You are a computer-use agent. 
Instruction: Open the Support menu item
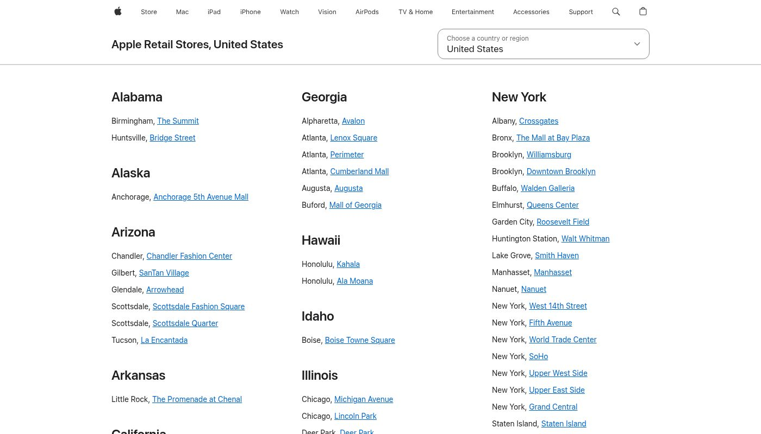581,12
